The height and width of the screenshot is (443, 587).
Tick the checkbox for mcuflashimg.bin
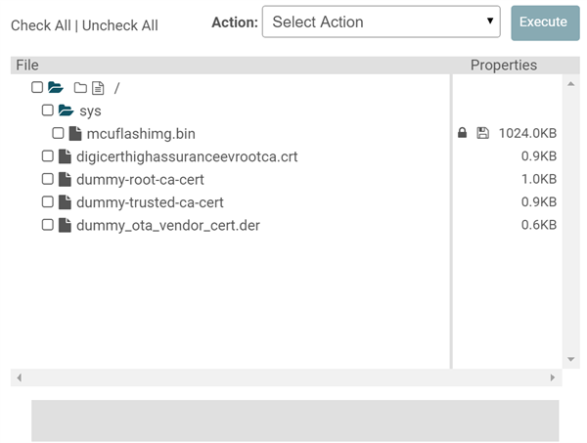[58, 133]
